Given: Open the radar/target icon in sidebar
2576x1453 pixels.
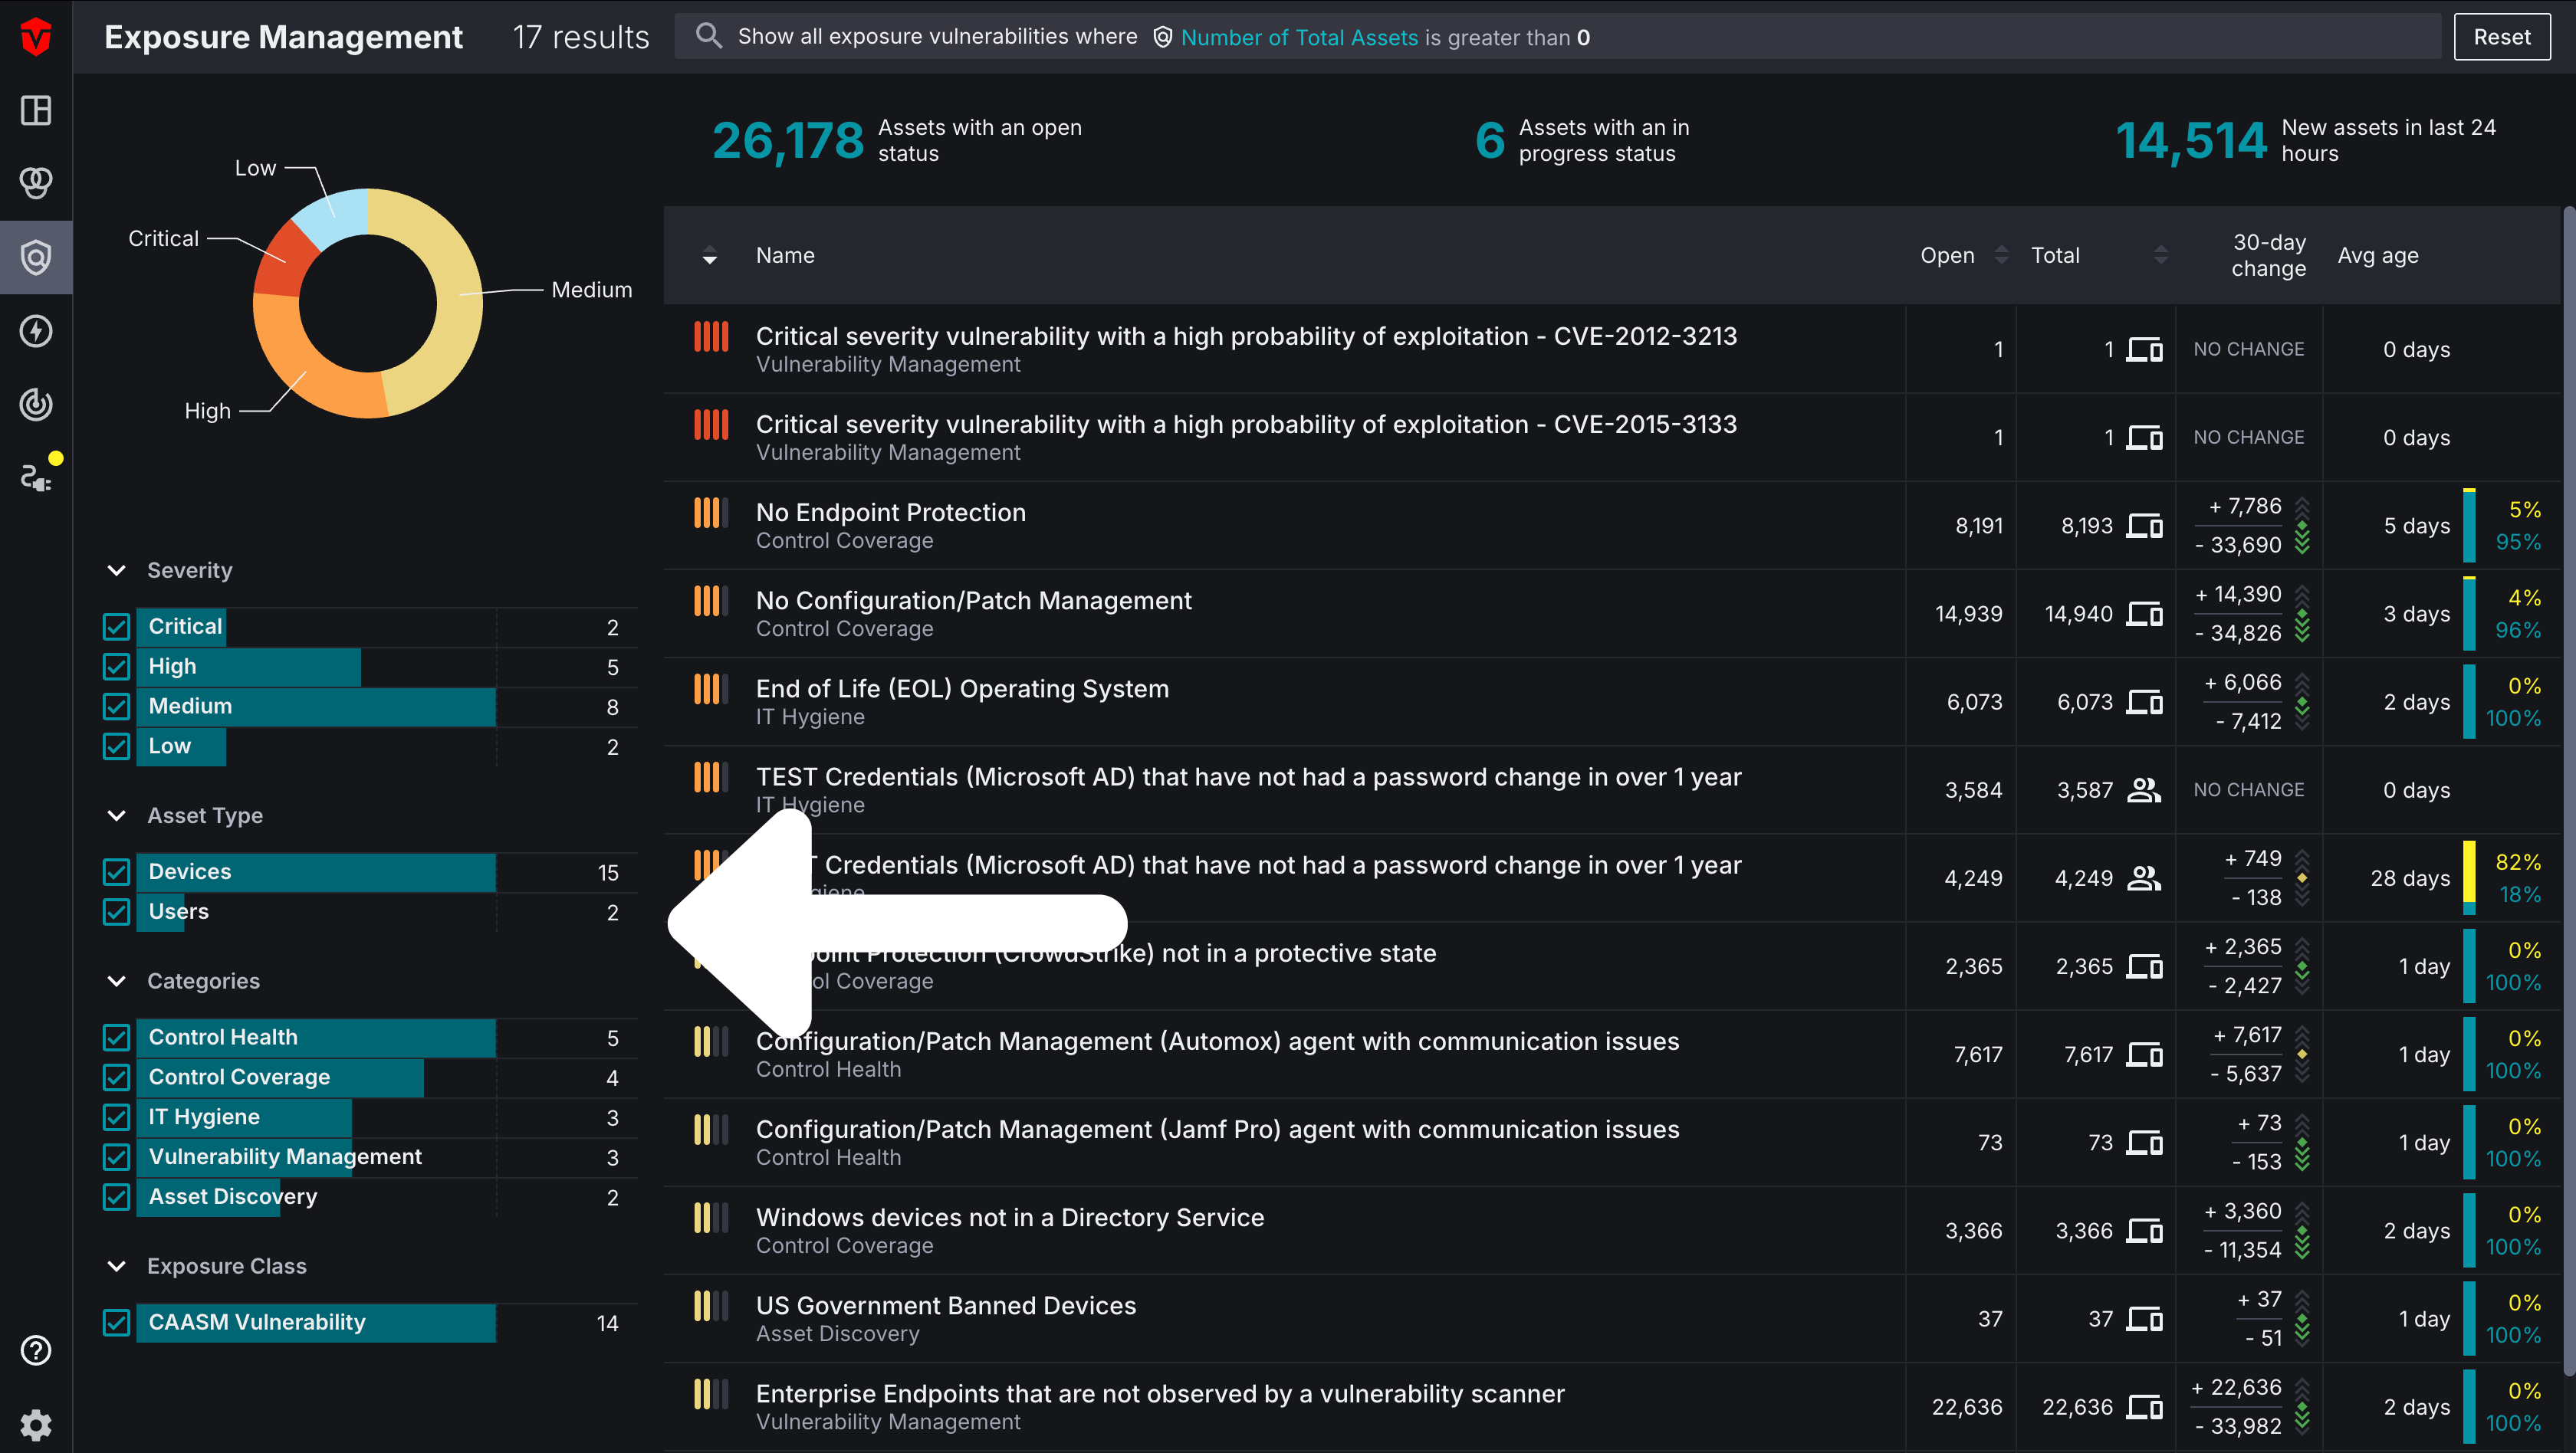Looking at the screenshot, I should (x=36, y=405).
